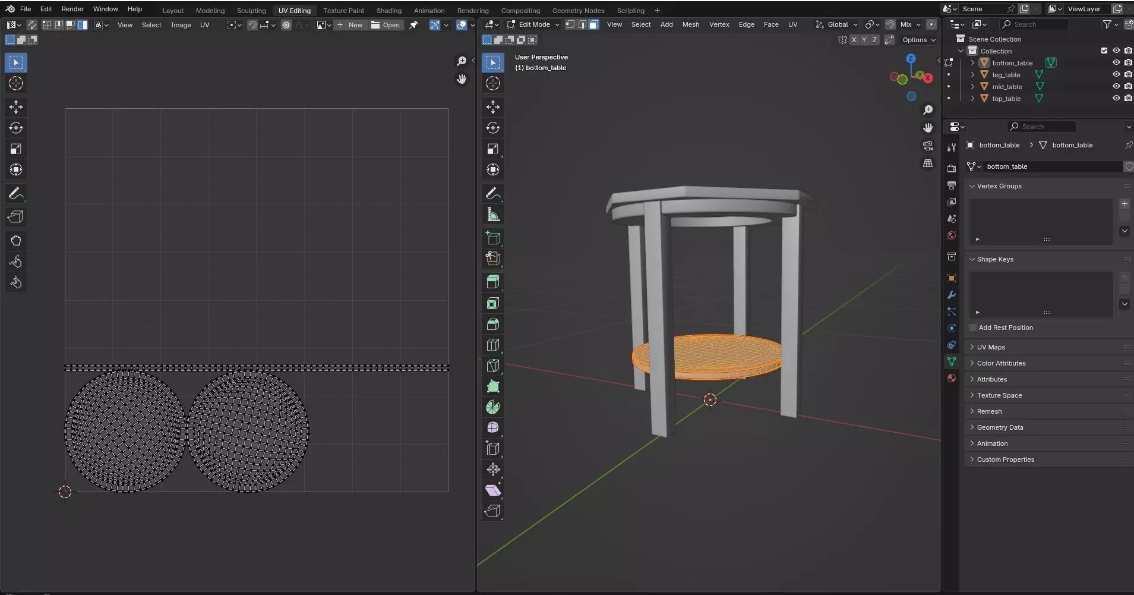Select the Shear tool
1134x595 pixels.
(492, 490)
